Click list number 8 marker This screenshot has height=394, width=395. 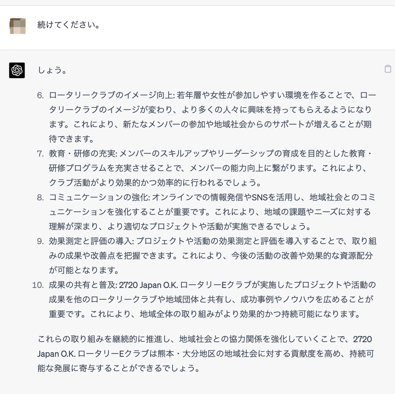(x=41, y=197)
